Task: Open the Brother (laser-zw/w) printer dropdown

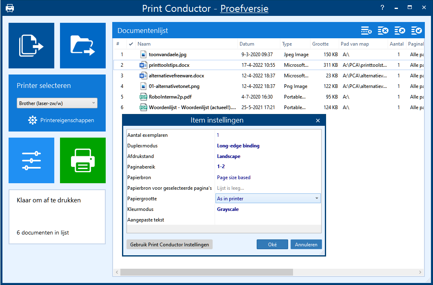Action: [x=57, y=103]
